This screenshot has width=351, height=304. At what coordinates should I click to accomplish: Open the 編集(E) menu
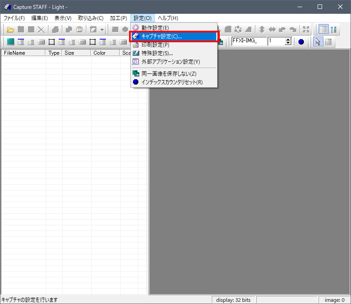pos(40,18)
